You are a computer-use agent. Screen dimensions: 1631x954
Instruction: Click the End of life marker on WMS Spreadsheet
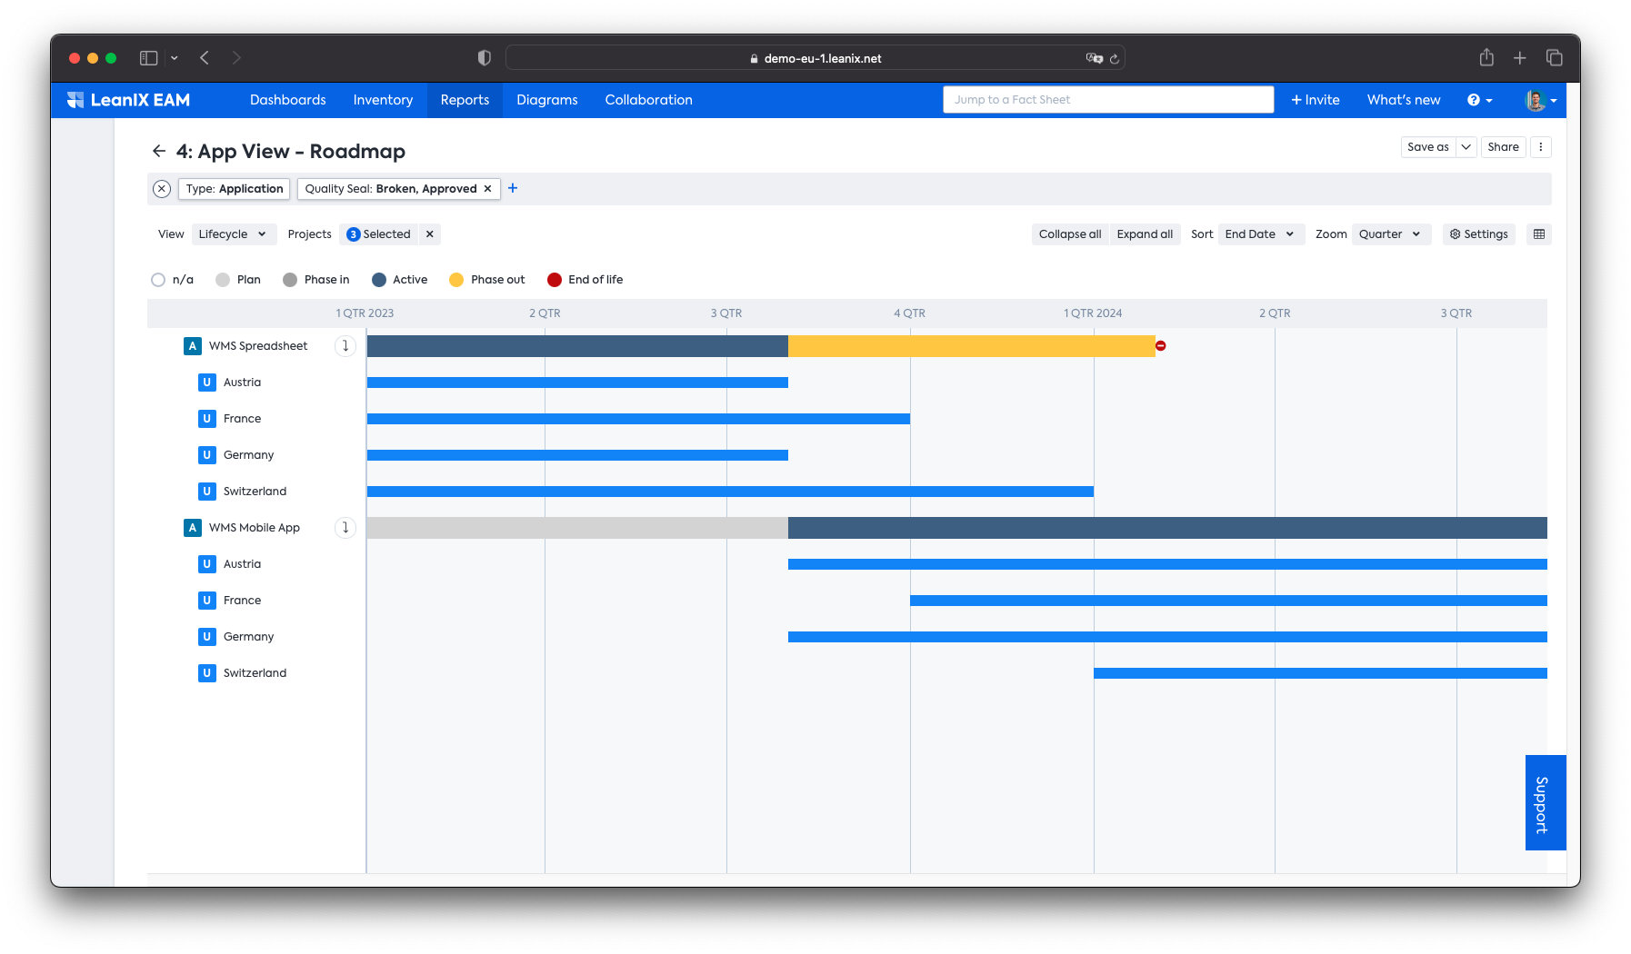(x=1161, y=346)
